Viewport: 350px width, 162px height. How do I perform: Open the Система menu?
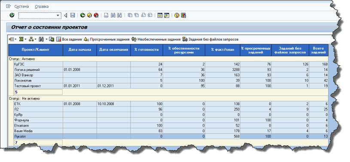point(21,6)
